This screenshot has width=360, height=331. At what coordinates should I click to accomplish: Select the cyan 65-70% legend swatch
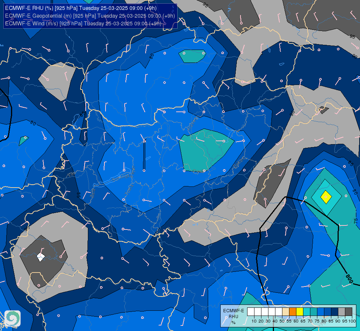[307, 312]
